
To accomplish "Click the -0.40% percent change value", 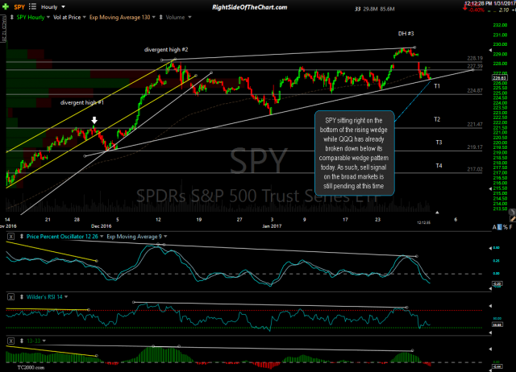I will (x=476, y=10).
